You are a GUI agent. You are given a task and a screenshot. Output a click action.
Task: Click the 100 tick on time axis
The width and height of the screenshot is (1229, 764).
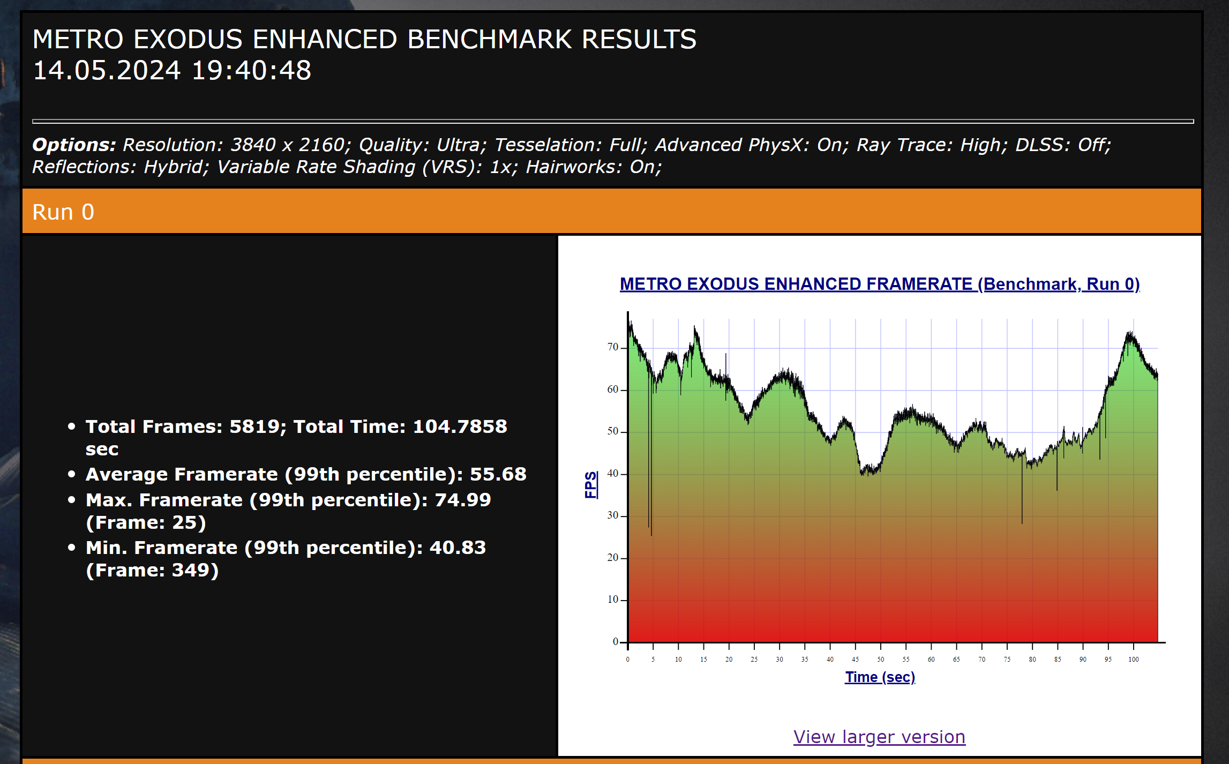(x=1133, y=660)
